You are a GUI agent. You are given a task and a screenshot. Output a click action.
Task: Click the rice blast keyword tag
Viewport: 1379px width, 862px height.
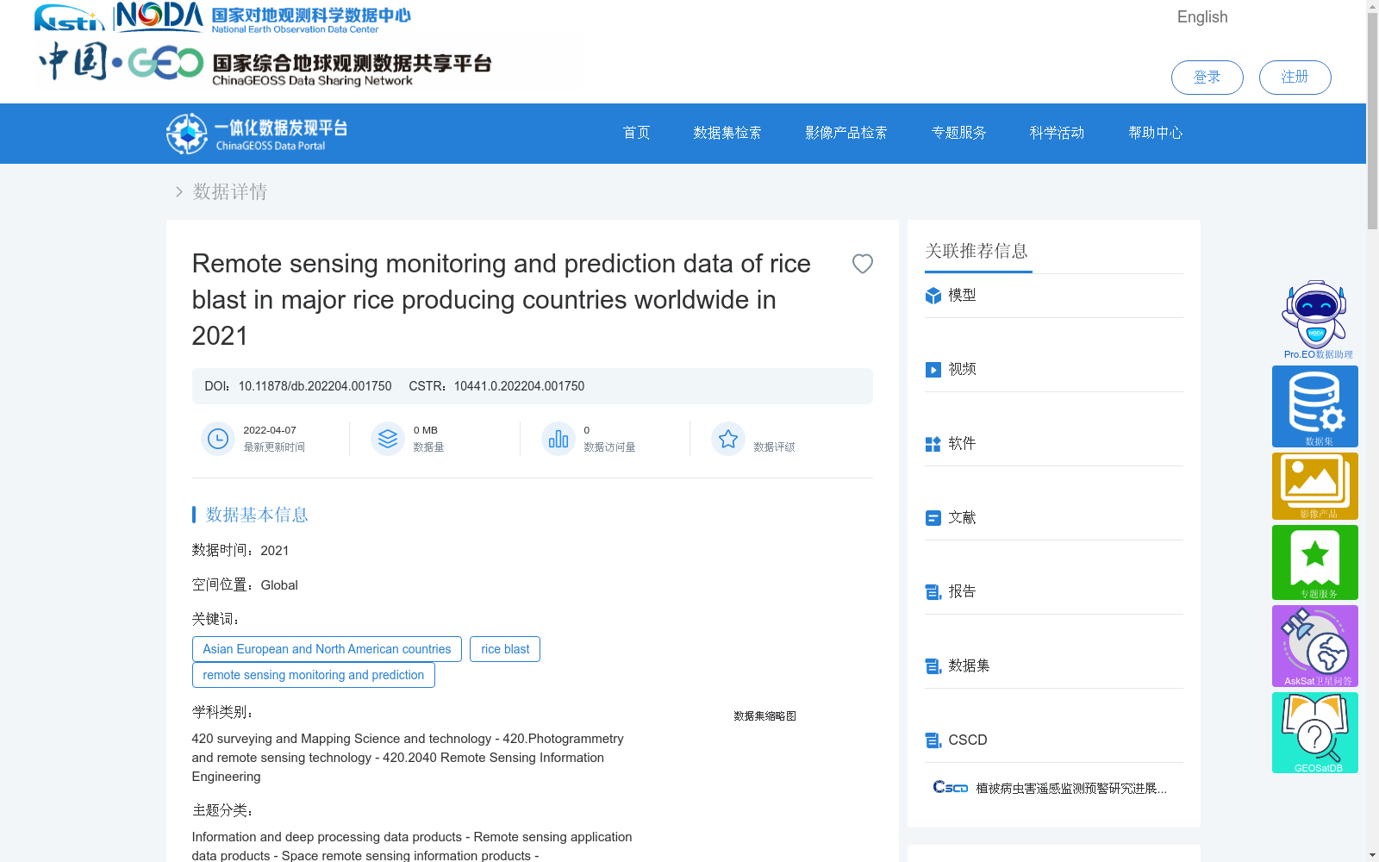click(505, 649)
